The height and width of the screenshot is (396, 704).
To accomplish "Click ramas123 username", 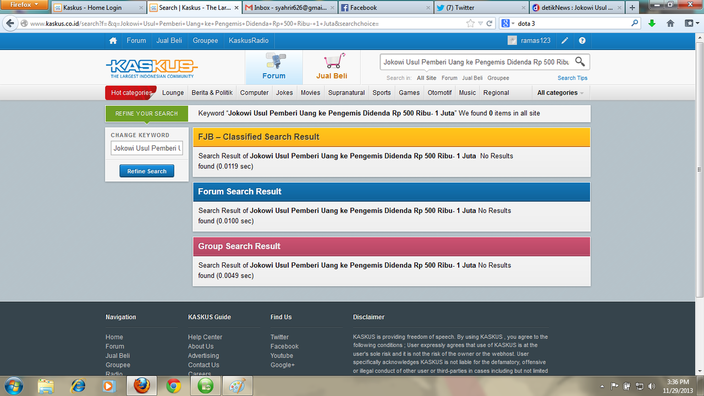I will click(536, 41).
